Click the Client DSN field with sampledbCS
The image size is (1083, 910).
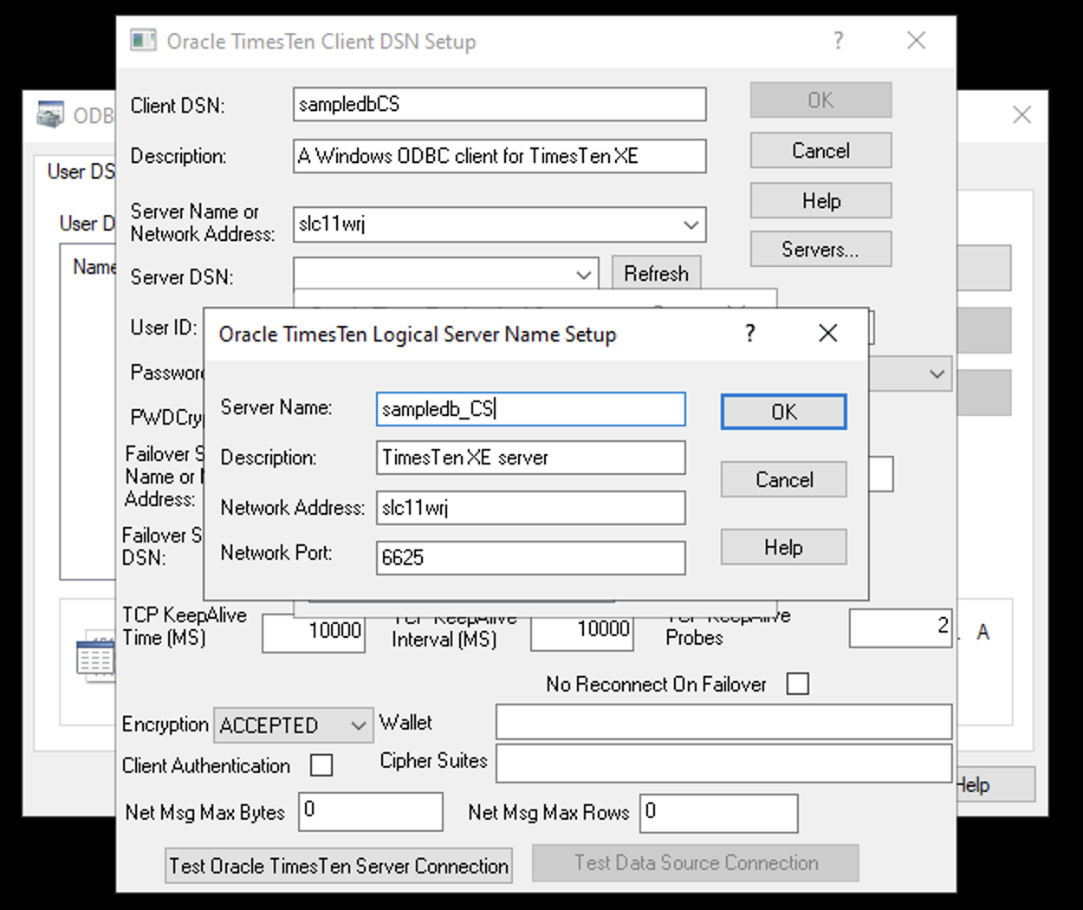[x=500, y=104]
